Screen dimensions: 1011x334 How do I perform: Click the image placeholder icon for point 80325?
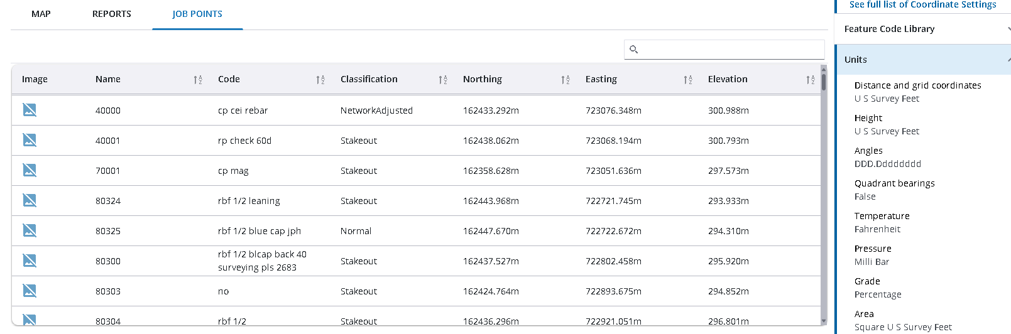pyautogui.click(x=30, y=230)
